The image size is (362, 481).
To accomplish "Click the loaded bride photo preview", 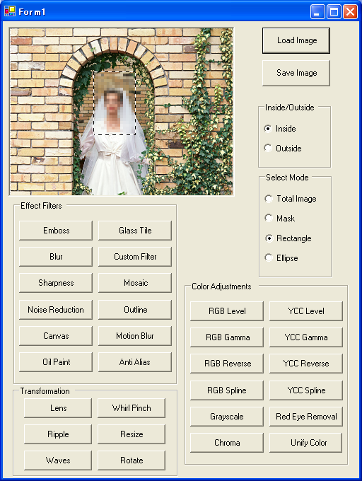I will coord(122,112).
